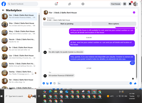Open the Keicha conversation

pyautogui.click(x=19, y=65)
